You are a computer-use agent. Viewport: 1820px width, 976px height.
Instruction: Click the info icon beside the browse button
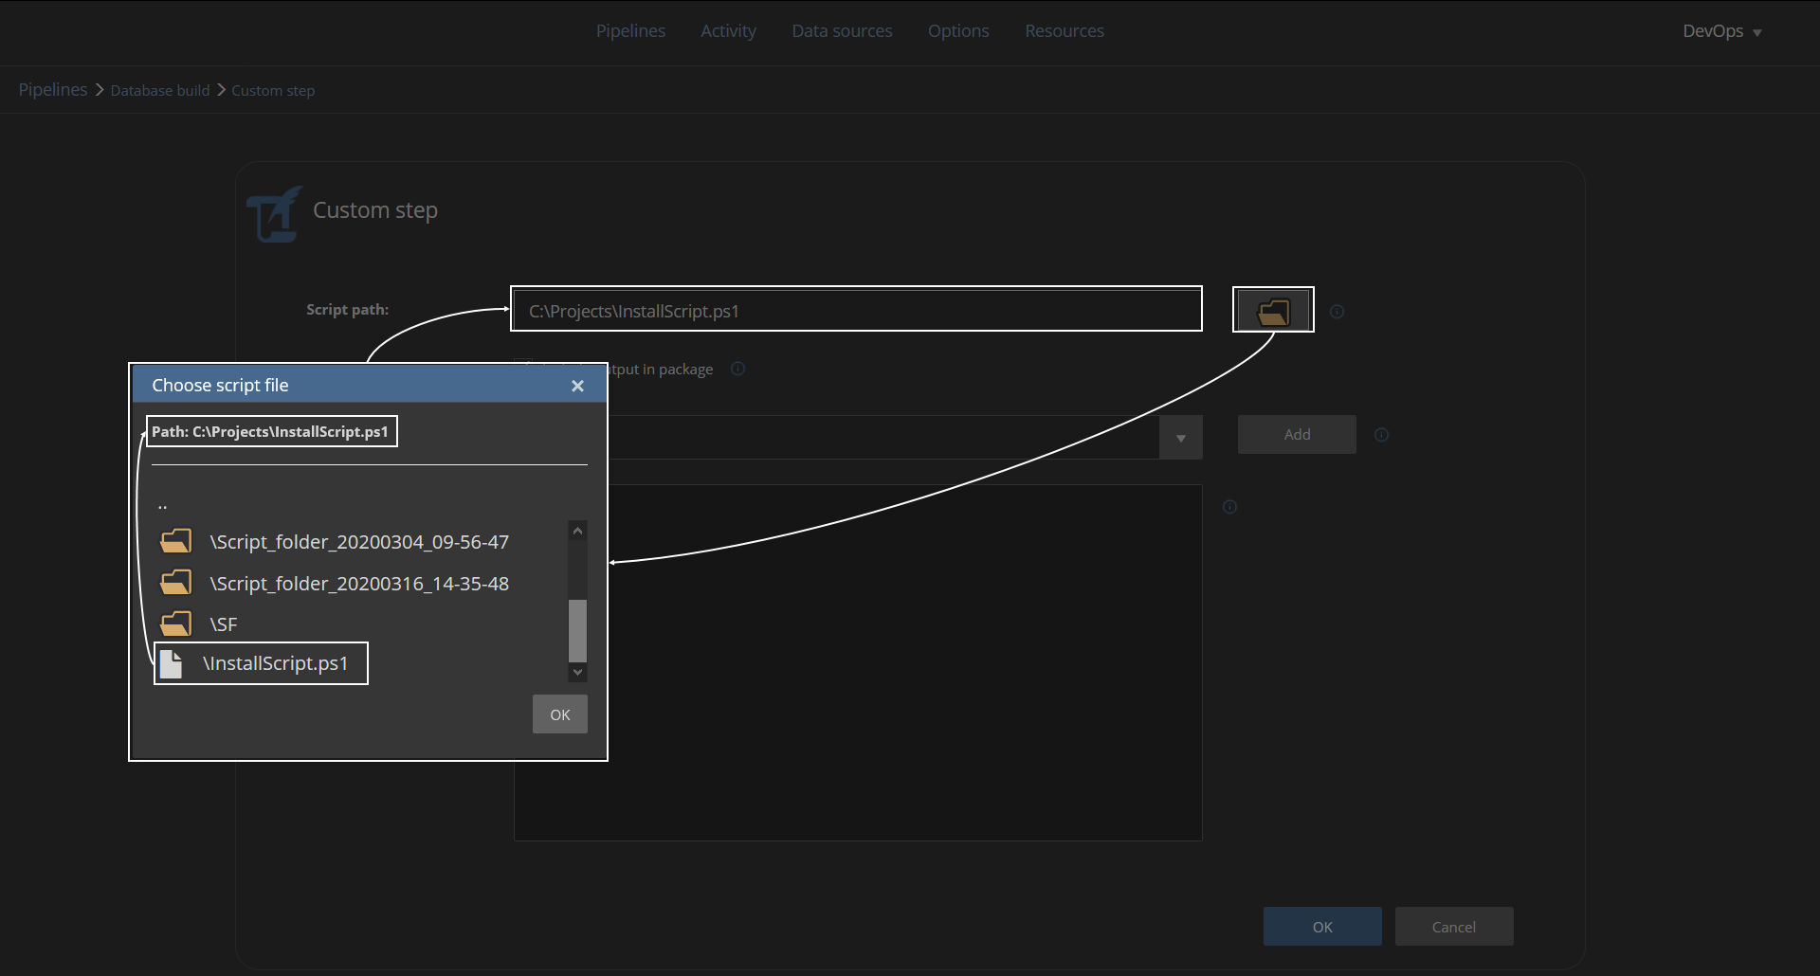(x=1337, y=312)
